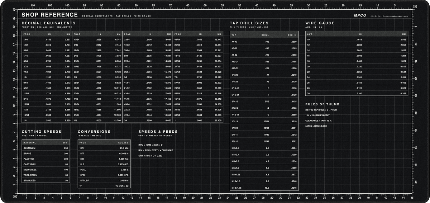Image resolution: width=430 pixels, height=203 pixels.
Task: Click the themousepadcompany.com text
Action: pyautogui.click(x=395, y=16)
